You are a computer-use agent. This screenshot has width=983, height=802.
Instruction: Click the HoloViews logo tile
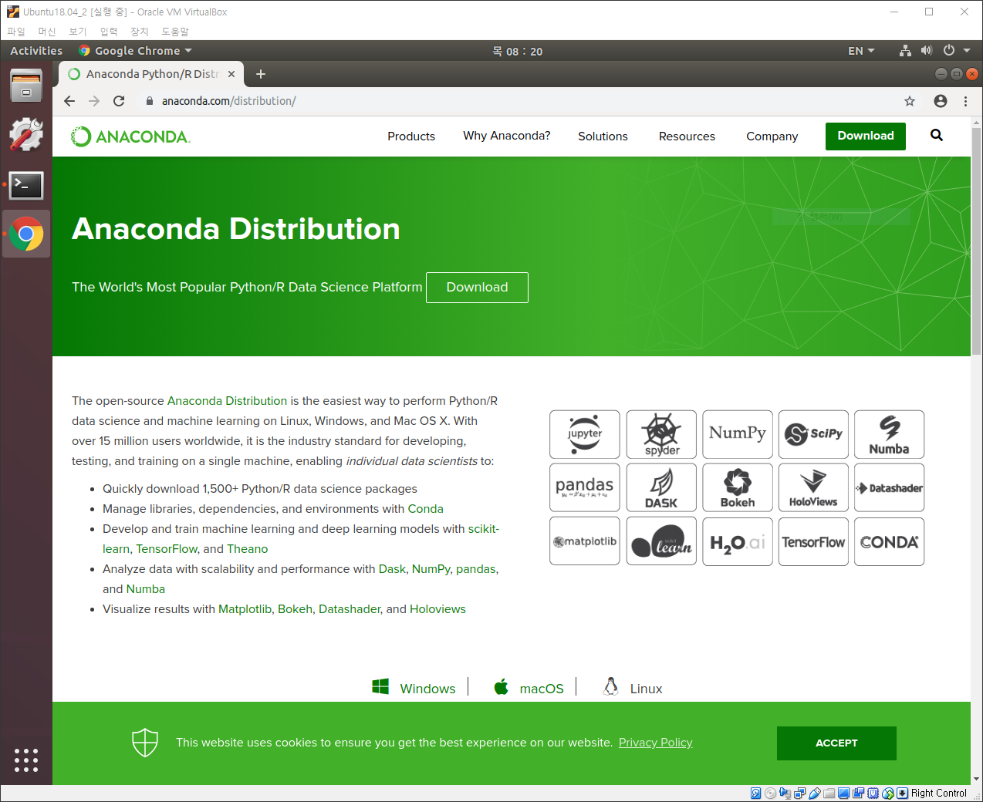click(x=813, y=487)
